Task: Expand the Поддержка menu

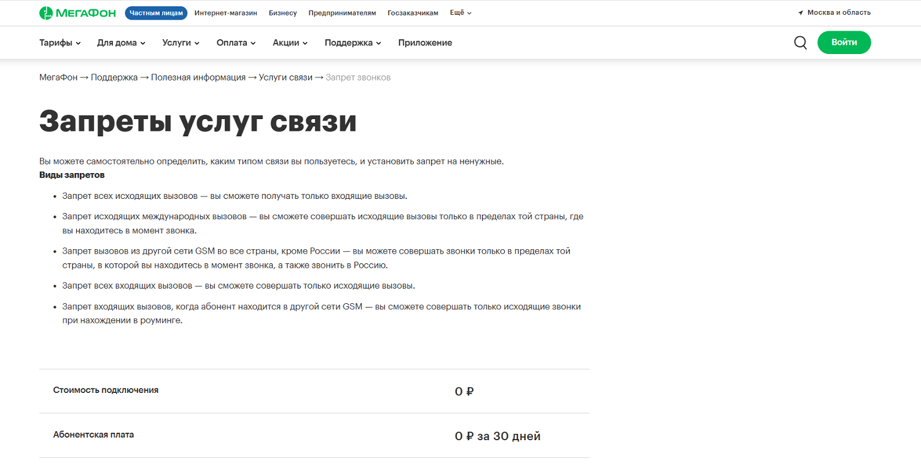Action: click(353, 43)
